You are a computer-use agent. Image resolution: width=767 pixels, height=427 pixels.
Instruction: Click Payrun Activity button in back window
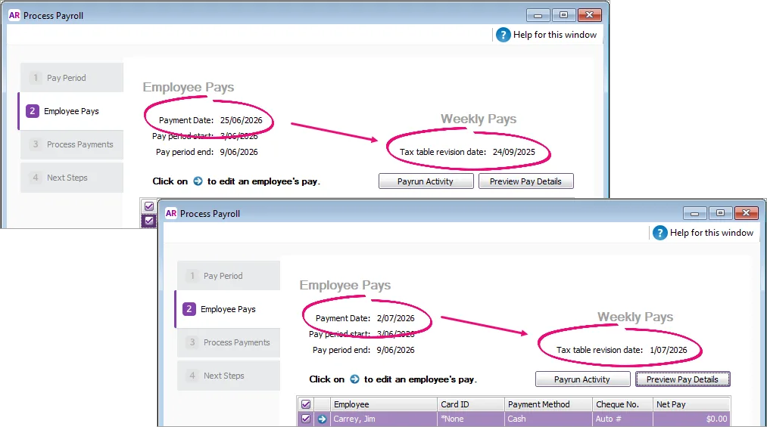(x=426, y=181)
